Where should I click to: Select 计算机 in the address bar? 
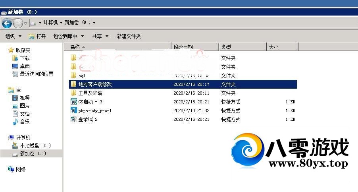click(50, 22)
